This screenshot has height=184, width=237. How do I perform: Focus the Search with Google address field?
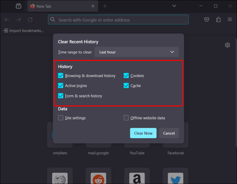pyautogui.click(x=118, y=20)
